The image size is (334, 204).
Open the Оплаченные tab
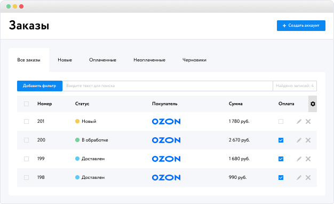(x=102, y=60)
